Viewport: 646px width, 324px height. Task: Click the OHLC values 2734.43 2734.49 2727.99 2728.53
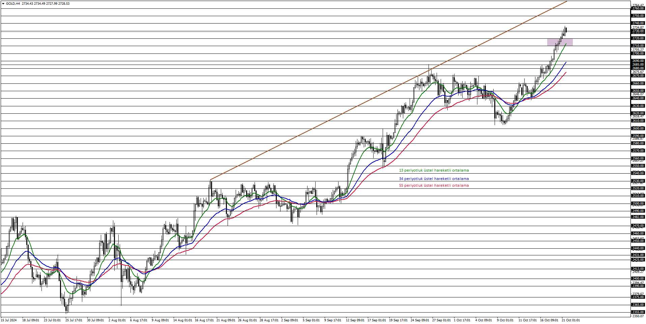tap(46, 4)
